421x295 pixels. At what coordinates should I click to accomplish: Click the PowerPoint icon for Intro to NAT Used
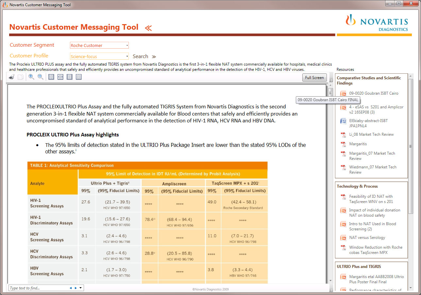pyautogui.click(x=343, y=224)
